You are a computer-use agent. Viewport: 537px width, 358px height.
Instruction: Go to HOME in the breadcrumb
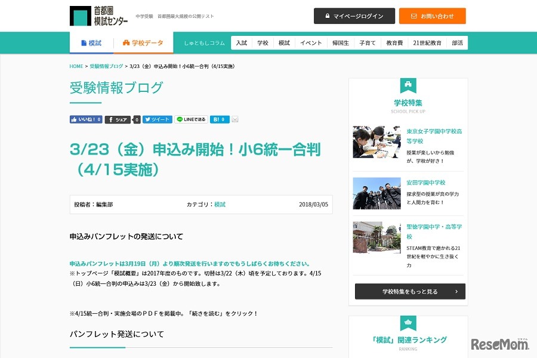coord(76,66)
